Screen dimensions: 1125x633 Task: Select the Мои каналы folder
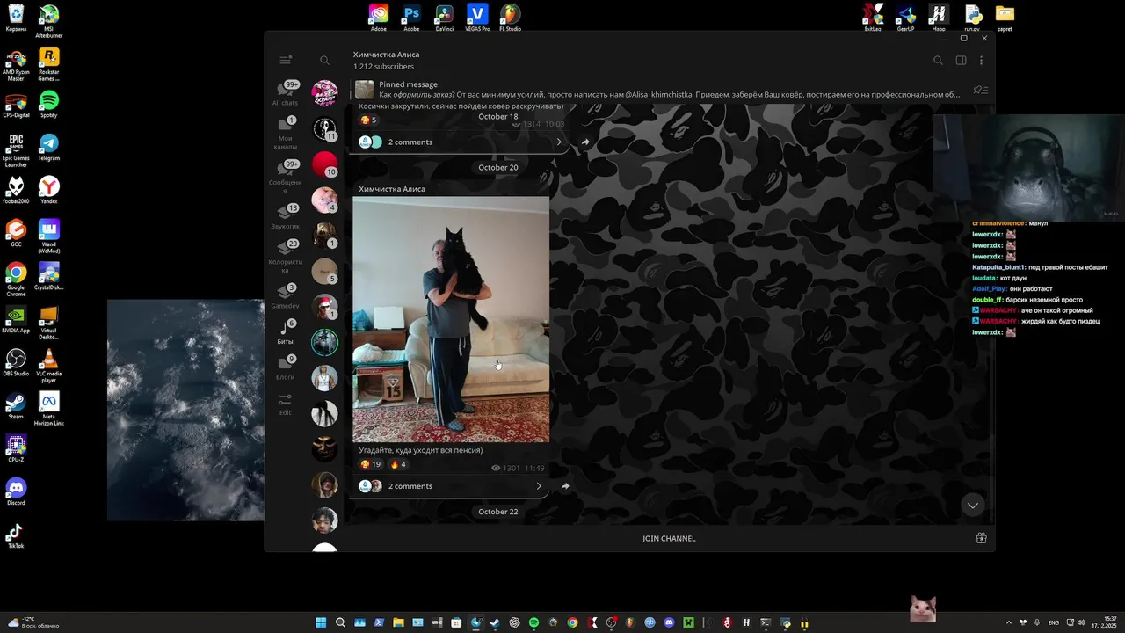click(x=285, y=132)
